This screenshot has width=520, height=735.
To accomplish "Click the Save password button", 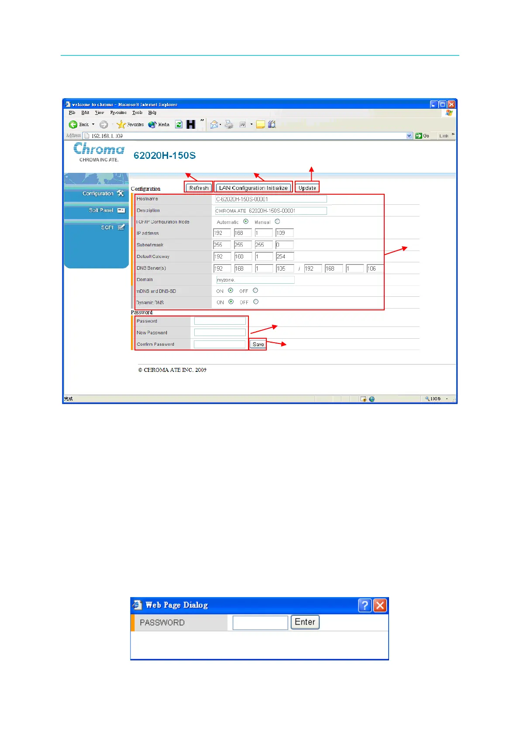I will (x=258, y=344).
